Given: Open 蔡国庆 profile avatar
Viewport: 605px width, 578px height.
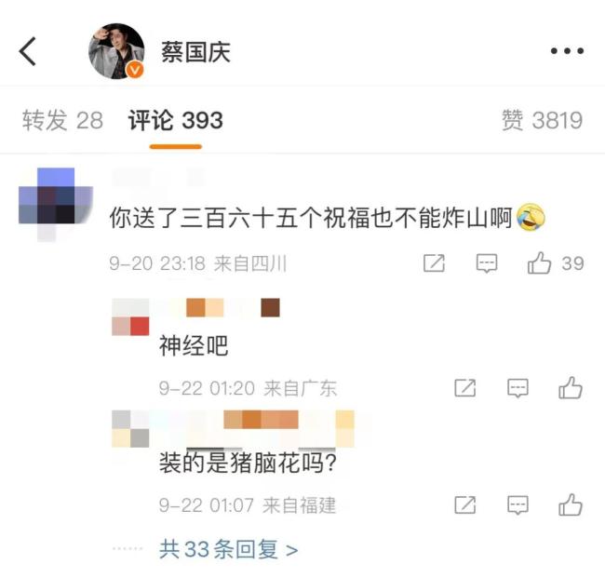Looking at the screenshot, I should pos(116,51).
